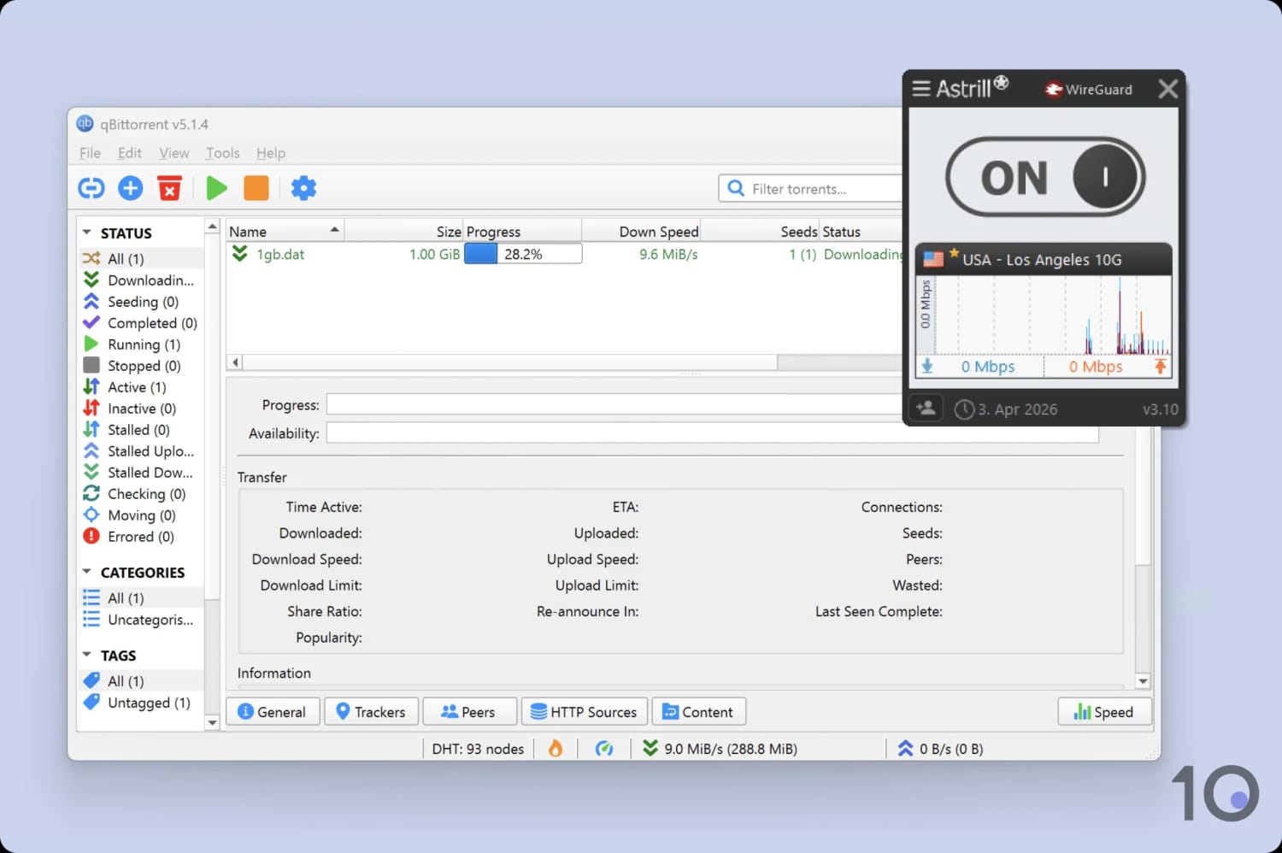Toggle alternative speed limits via status bar arrows
1282x853 pixels.
pos(650,748)
